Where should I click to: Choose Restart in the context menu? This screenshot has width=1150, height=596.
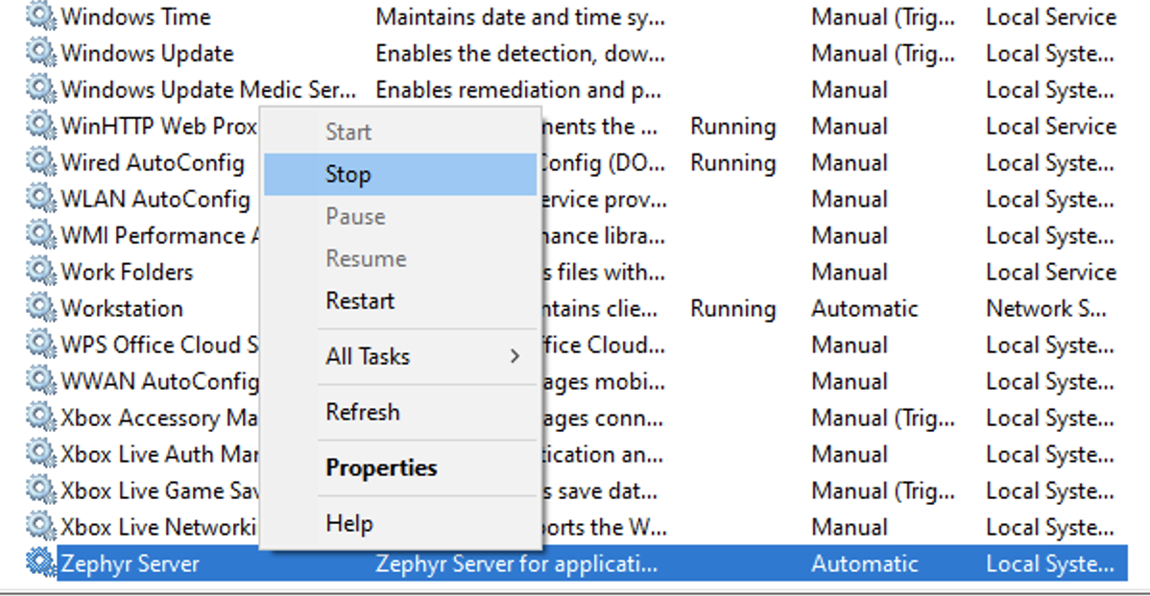pos(360,300)
